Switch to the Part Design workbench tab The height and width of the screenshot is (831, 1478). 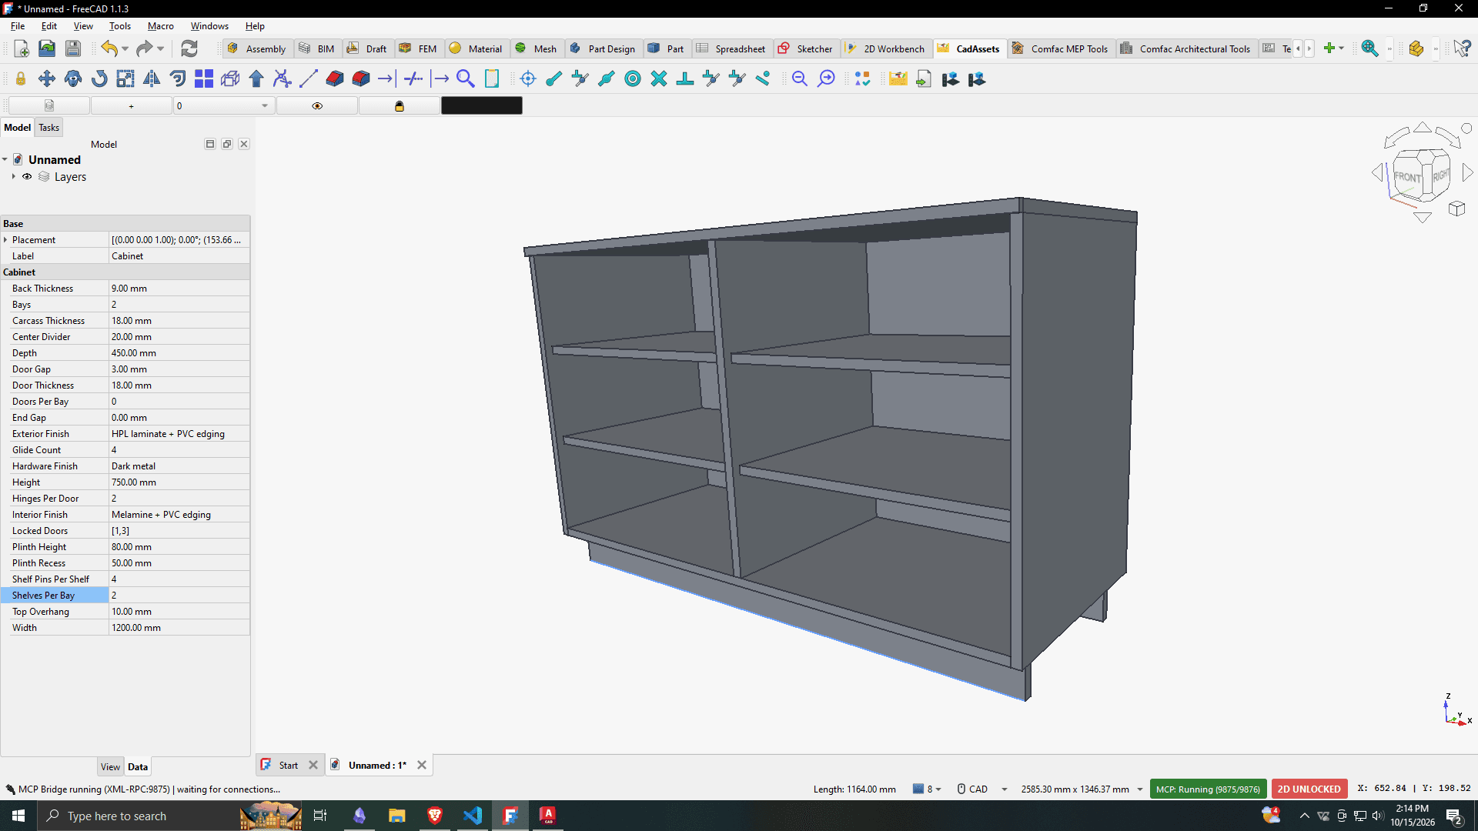point(603,48)
